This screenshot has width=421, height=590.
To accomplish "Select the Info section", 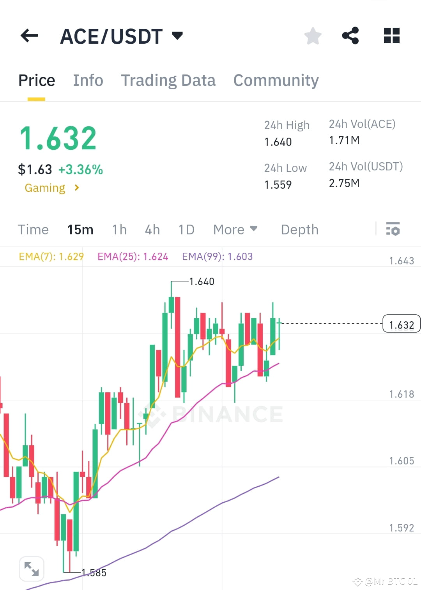I will pyautogui.click(x=88, y=80).
